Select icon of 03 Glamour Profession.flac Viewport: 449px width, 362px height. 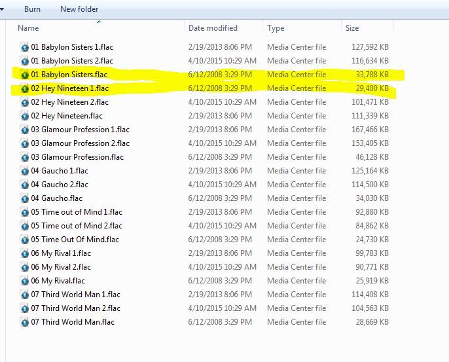pyautogui.click(x=25, y=157)
